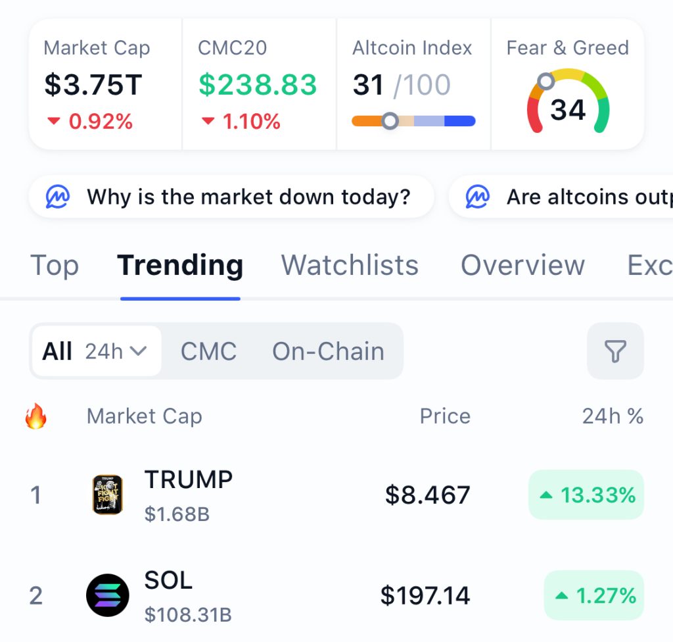
Task: Click the AI icon beside market-down question
Action: [58, 197]
